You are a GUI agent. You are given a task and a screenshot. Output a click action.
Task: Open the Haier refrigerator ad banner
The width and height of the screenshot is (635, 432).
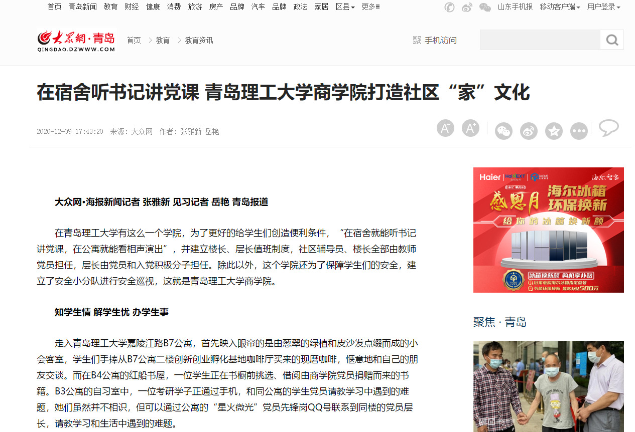pyautogui.click(x=549, y=230)
